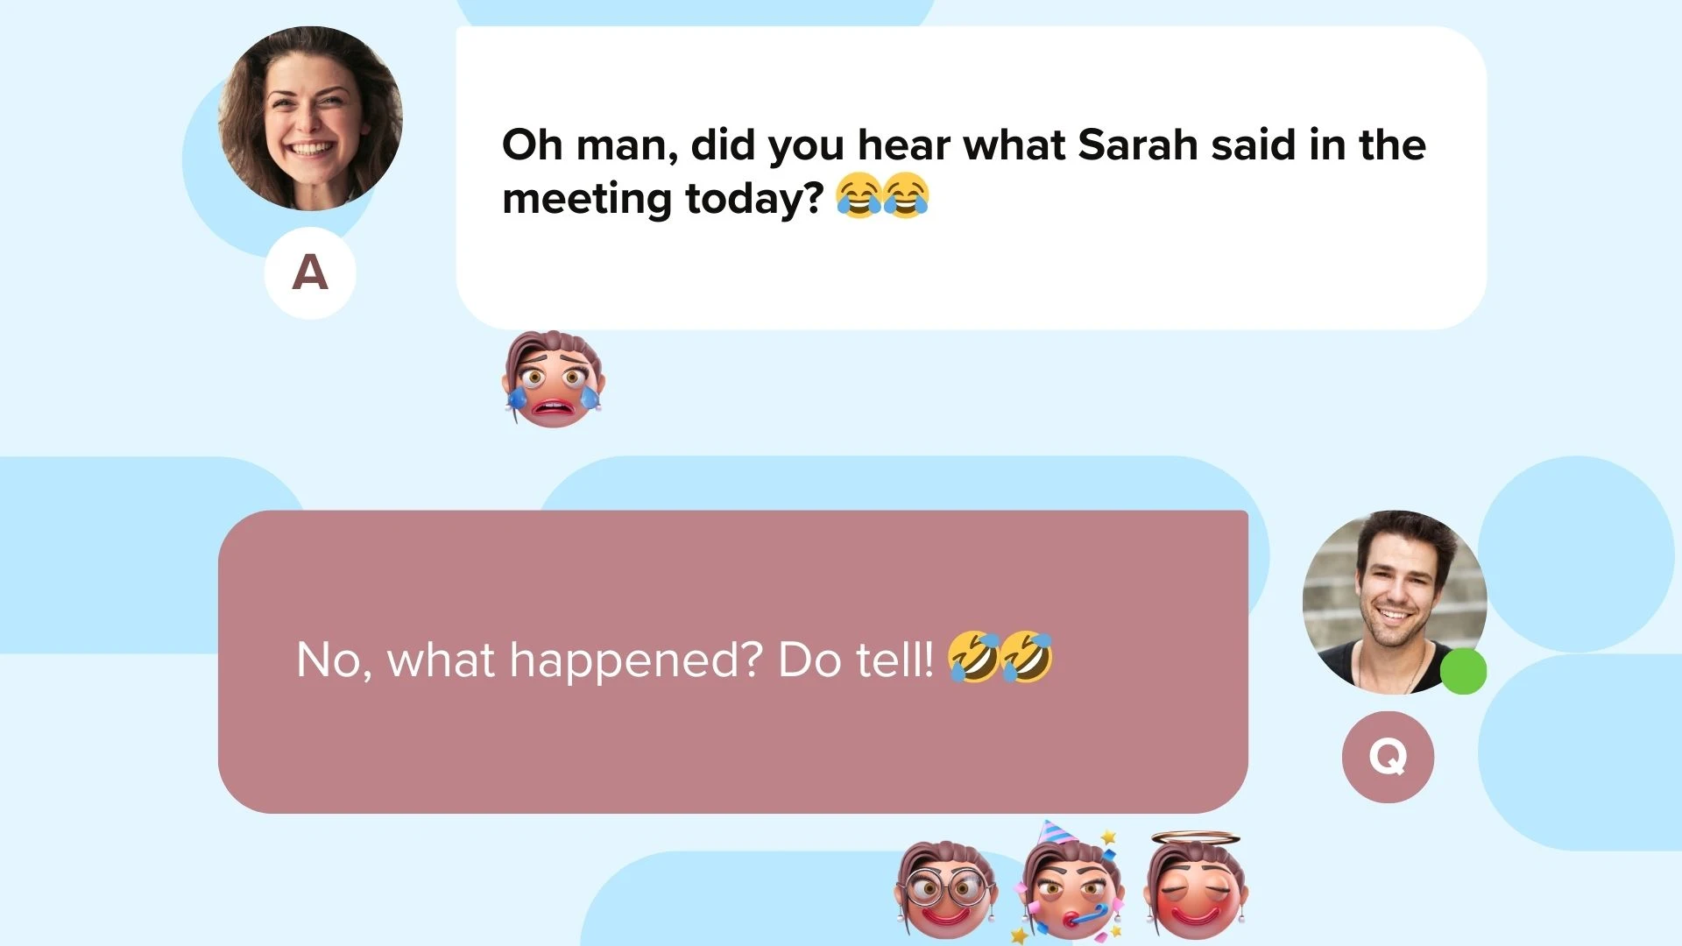Click the crying face emoji reaction
The width and height of the screenshot is (1682, 946).
(x=553, y=379)
